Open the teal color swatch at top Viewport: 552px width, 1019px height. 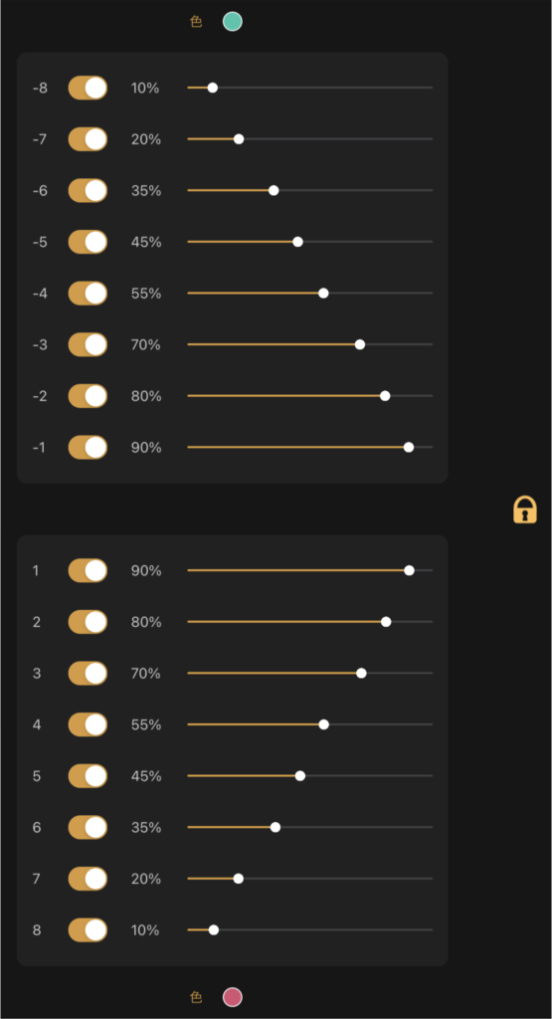pyautogui.click(x=233, y=22)
